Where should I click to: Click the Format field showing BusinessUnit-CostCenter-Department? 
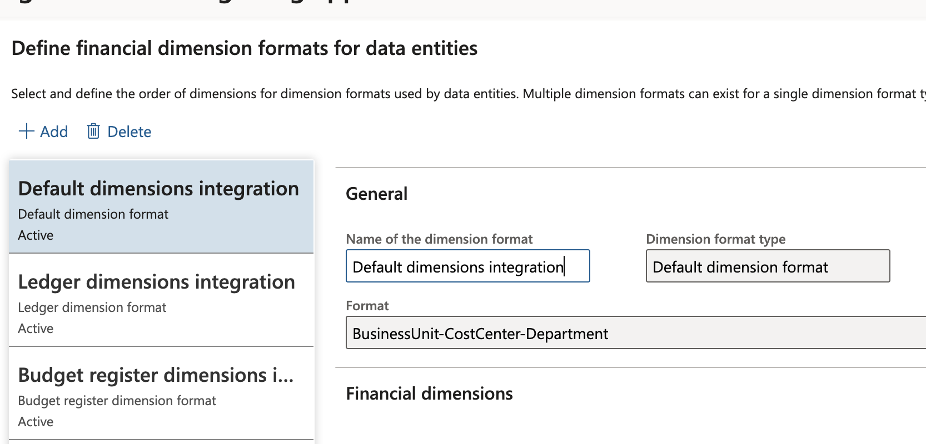click(636, 333)
